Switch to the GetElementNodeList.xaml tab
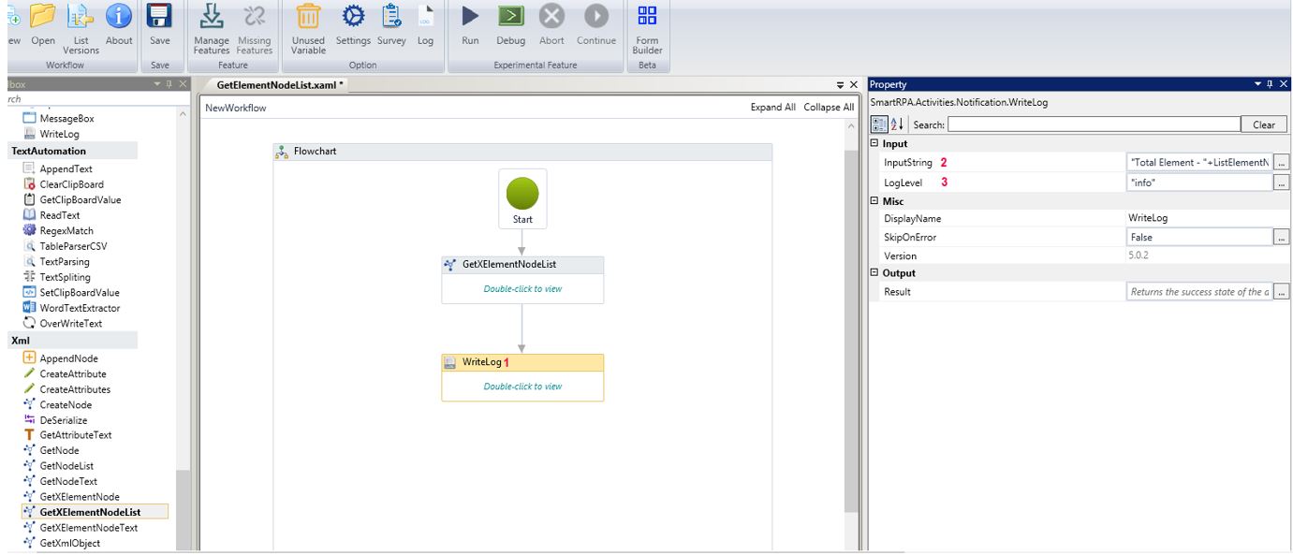Viewport: 1293px width, 555px height. [x=279, y=85]
